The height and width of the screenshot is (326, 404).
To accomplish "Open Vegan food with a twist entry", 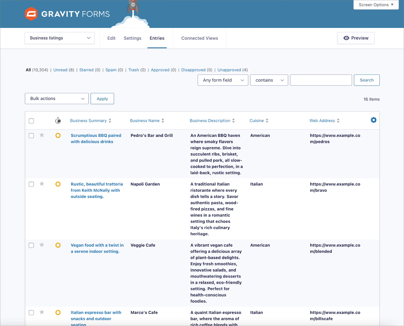I will [97, 248].
